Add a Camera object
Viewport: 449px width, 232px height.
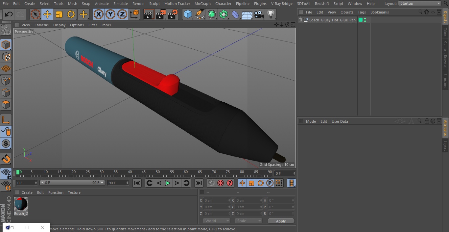(259, 14)
